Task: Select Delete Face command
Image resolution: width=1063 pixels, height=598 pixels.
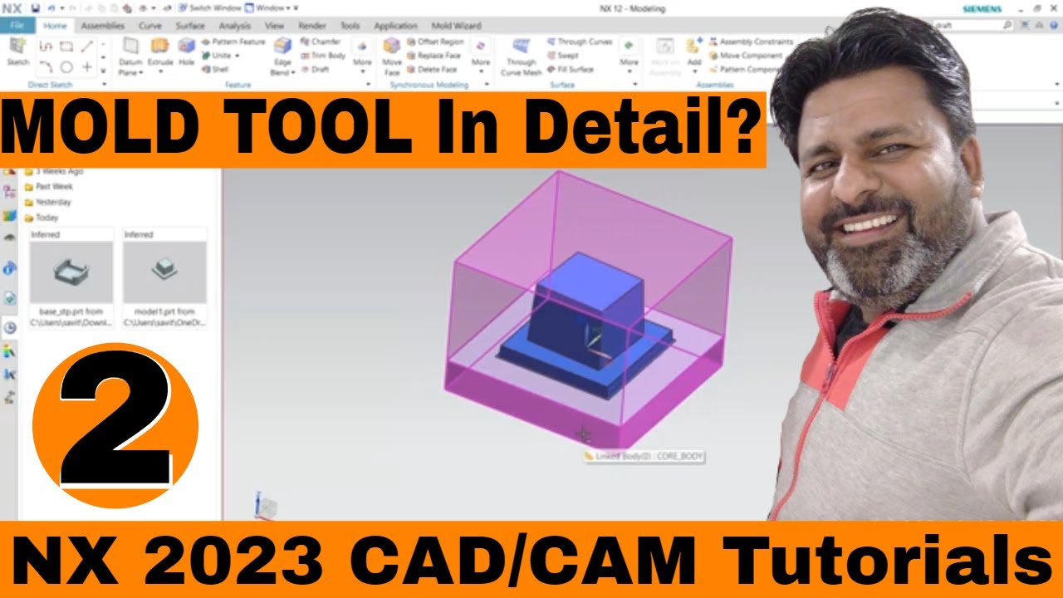Action: pyautogui.click(x=432, y=70)
